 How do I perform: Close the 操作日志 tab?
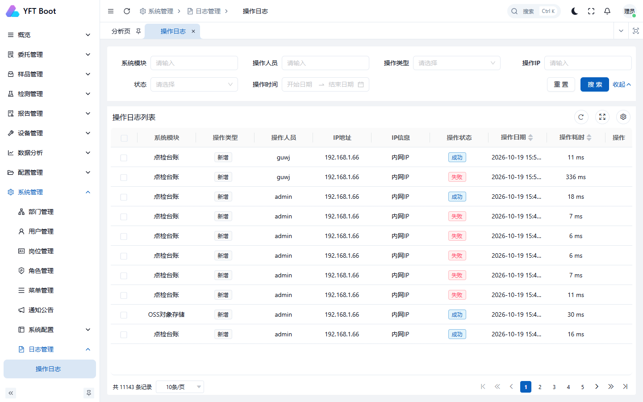click(x=193, y=31)
